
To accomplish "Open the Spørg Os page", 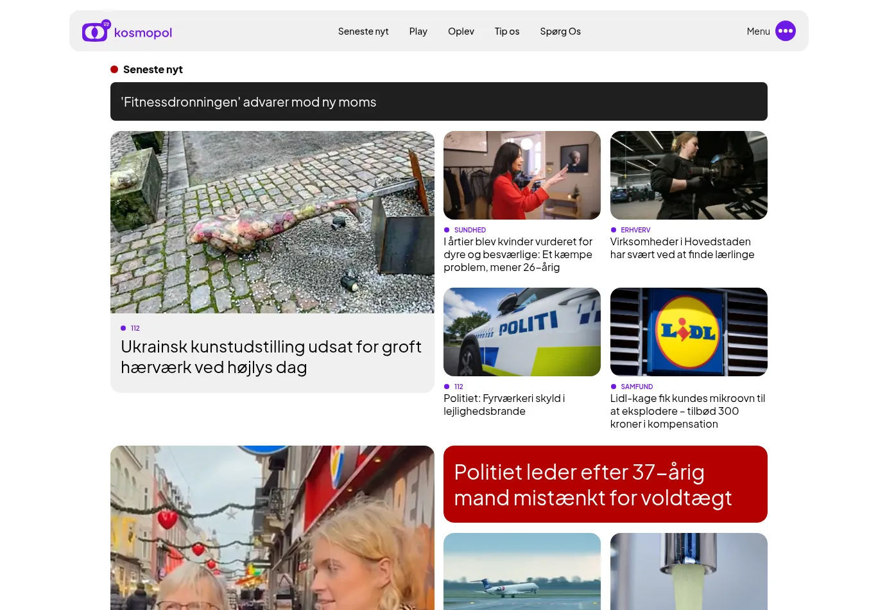I will pyautogui.click(x=560, y=31).
